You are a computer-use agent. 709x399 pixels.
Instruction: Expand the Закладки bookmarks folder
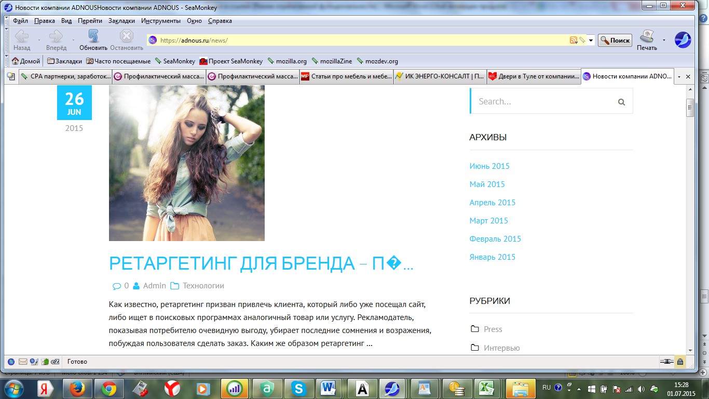(64, 61)
